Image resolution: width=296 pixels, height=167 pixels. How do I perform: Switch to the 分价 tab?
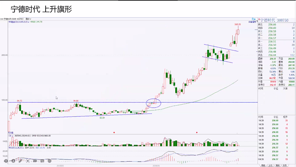pos(271,165)
